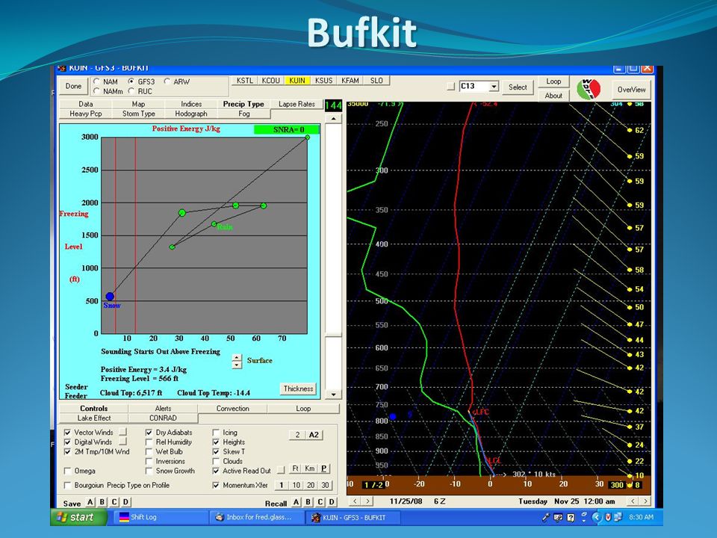Image resolution: width=717 pixels, height=538 pixels.
Task: Click the Km height unit button
Action: click(x=309, y=469)
